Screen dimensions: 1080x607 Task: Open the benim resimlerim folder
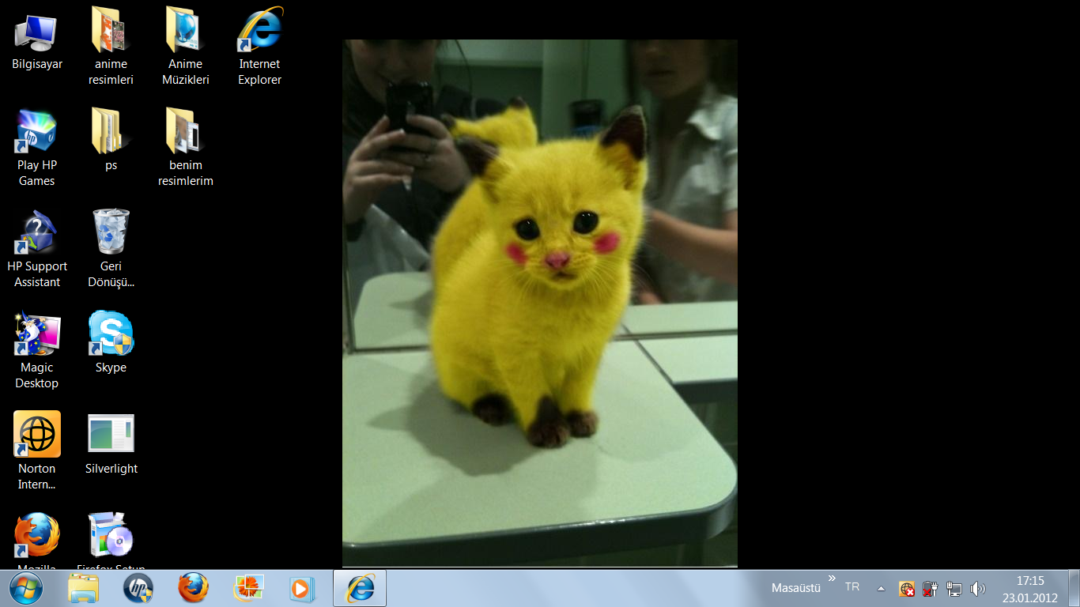pyautogui.click(x=185, y=148)
